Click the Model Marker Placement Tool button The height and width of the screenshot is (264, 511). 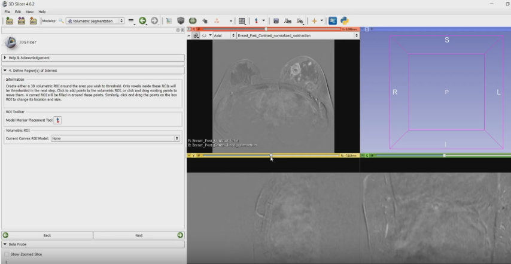pyautogui.click(x=58, y=120)
